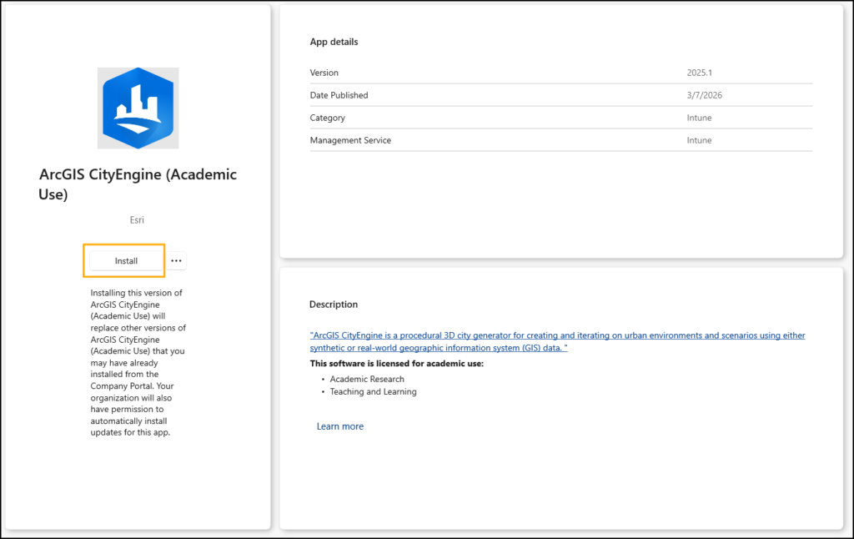This screenshot has width=854, height=539.
Task: Select the Date Published label
Action: (339, 95)
